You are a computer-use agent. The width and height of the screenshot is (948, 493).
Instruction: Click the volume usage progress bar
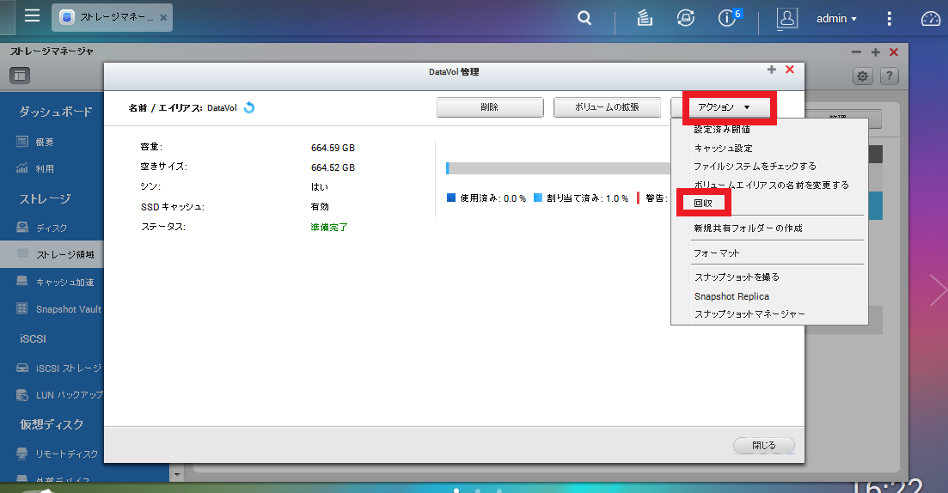point(558,168)
